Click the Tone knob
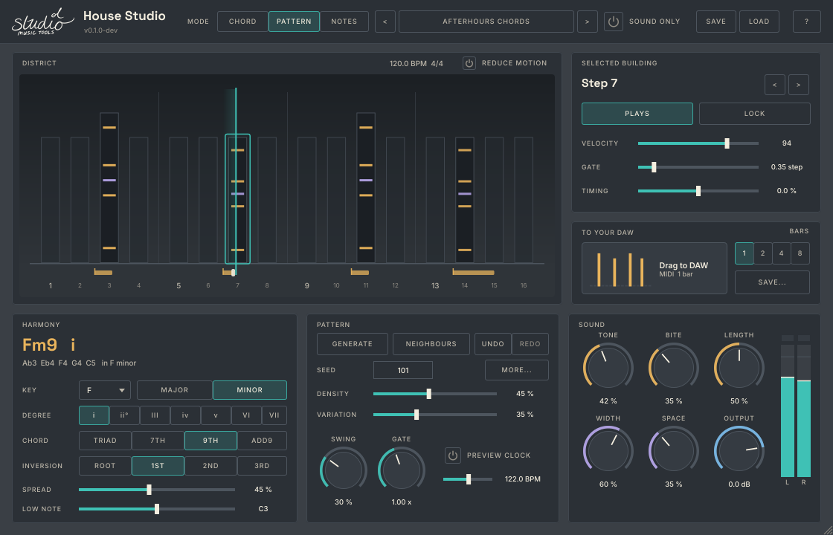833x535 pixels. point(608,368)
